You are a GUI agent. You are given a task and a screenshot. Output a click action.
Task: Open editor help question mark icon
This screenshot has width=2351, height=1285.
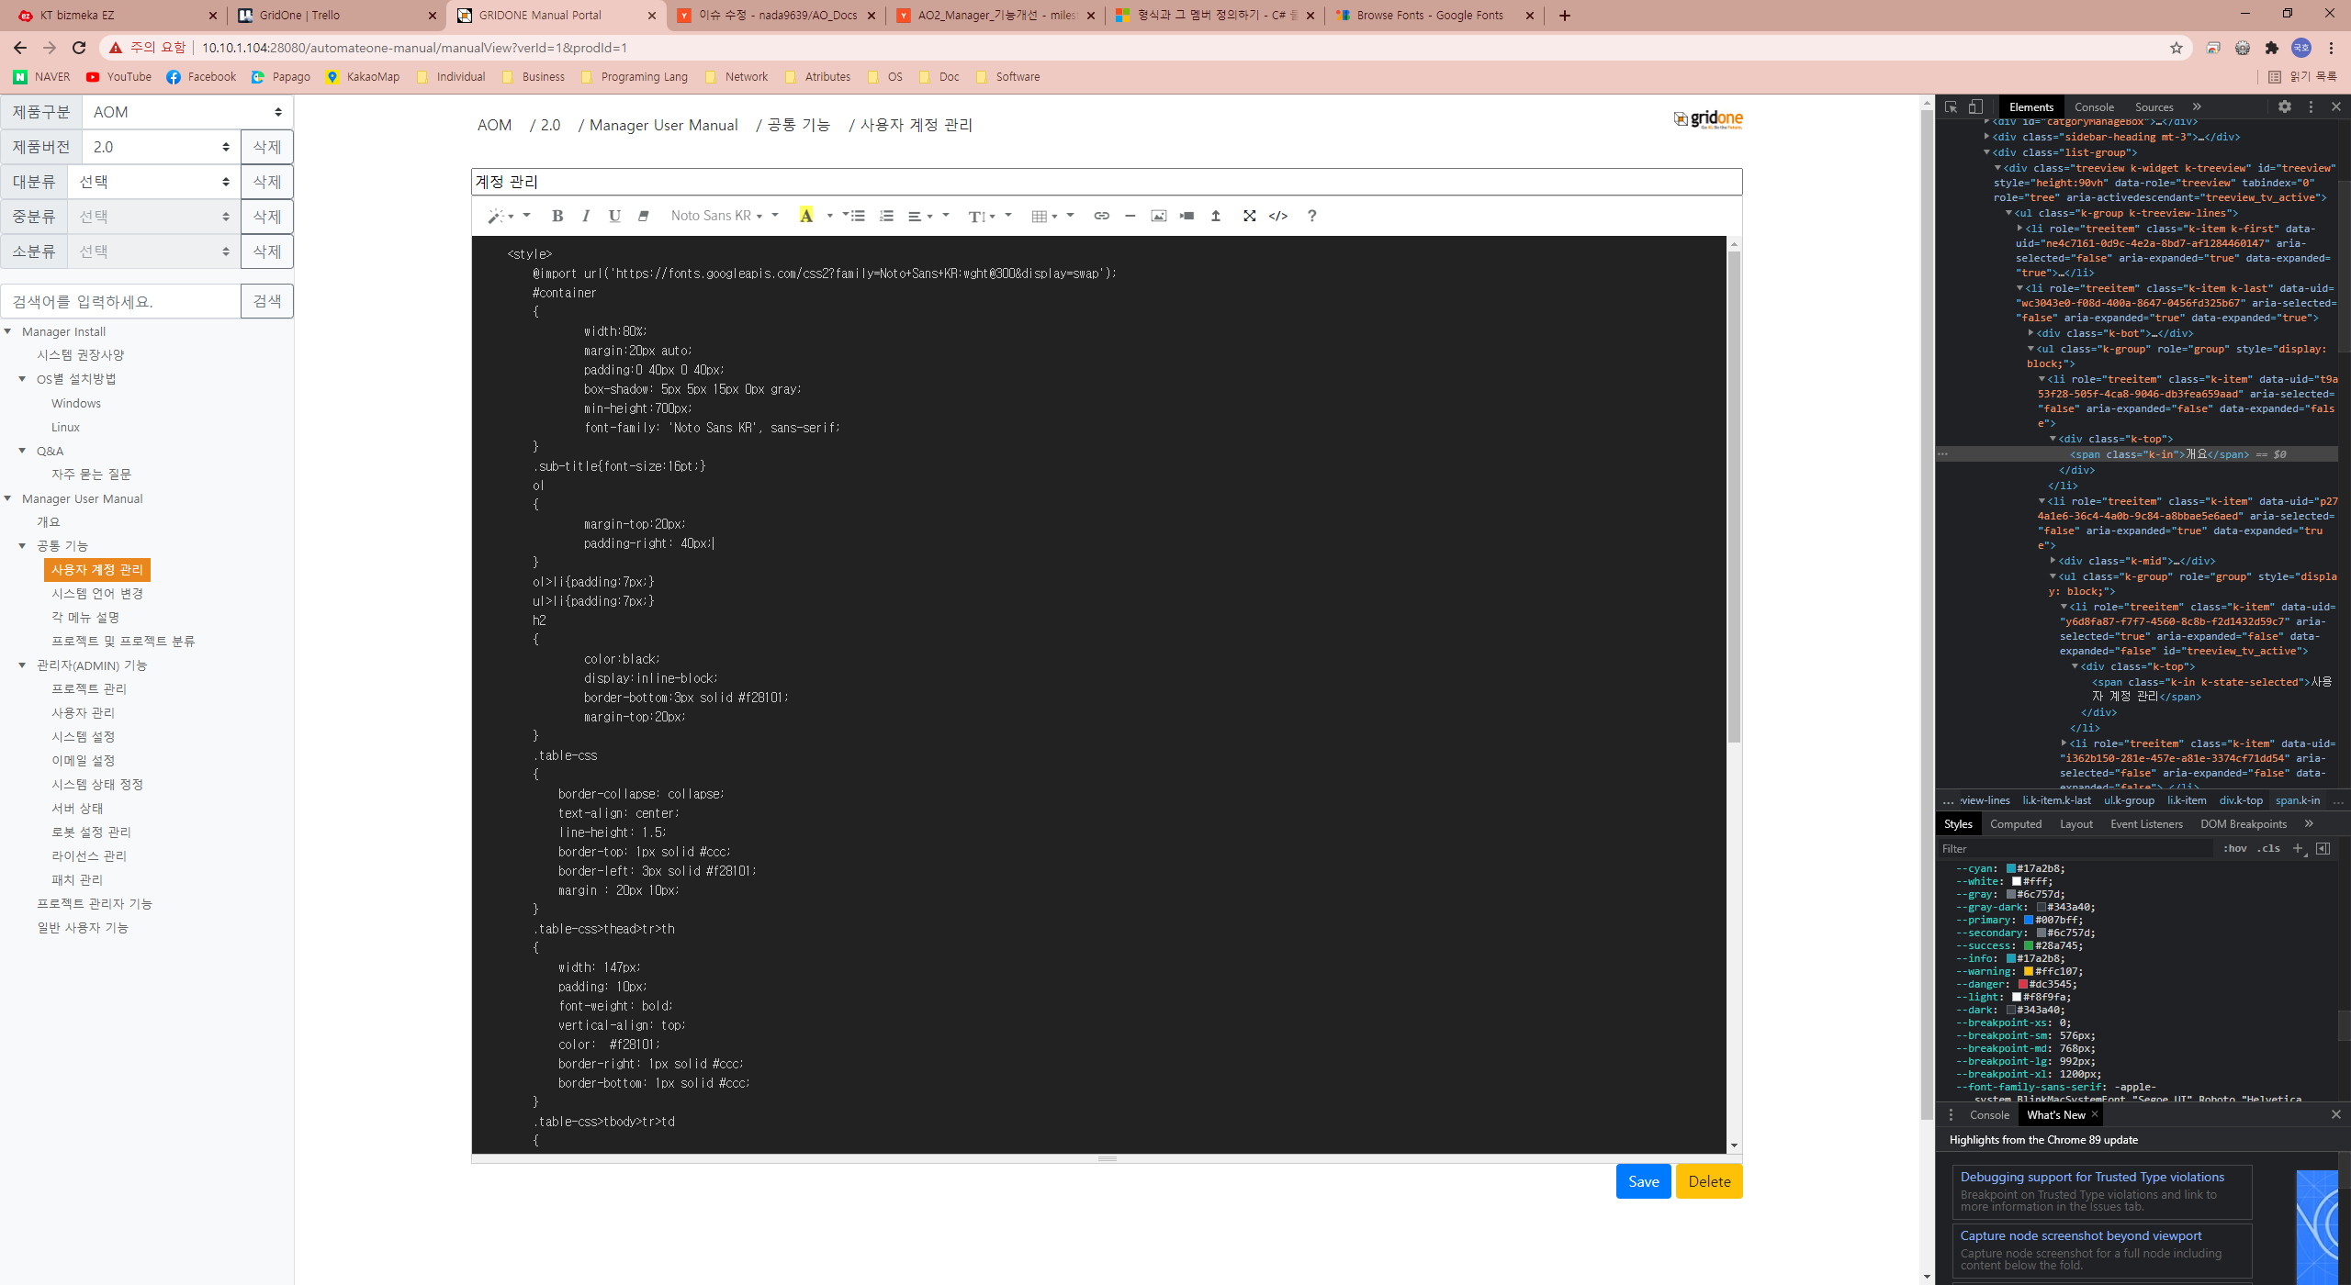tap(1311, 216)
